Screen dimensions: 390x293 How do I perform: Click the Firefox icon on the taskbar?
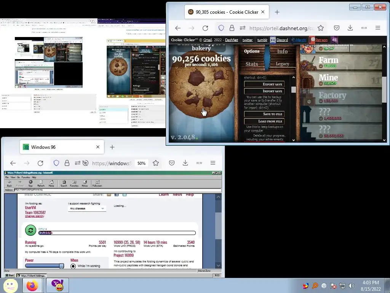pos(33,285)
